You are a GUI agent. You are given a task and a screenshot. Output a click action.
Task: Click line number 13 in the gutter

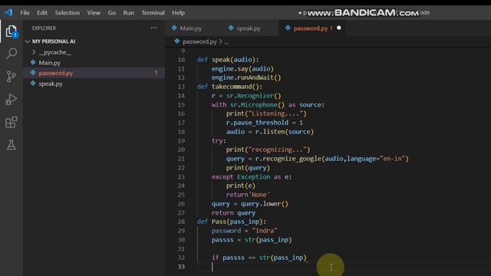181,87
